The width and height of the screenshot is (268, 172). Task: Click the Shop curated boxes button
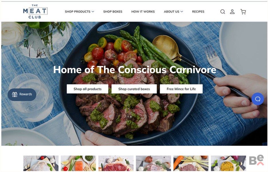(x=134, y=89)
